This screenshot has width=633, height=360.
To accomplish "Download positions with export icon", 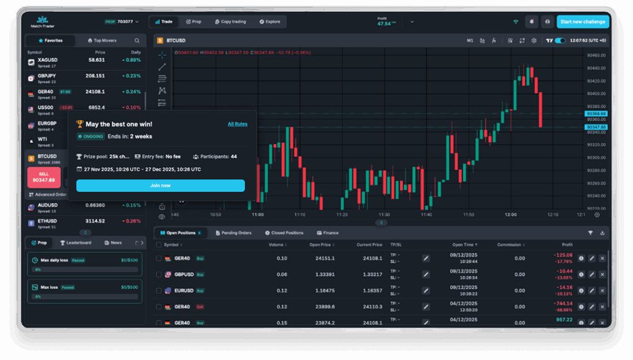I will click(602, 233).
